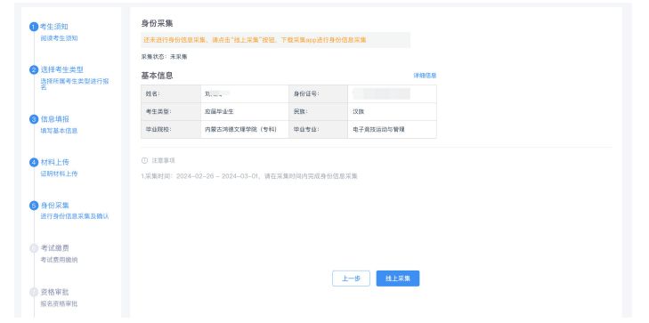This screenshot has width=649, height=323.
Task: Click the 采集状态：未采集 status text
Action: pos(165,57)
